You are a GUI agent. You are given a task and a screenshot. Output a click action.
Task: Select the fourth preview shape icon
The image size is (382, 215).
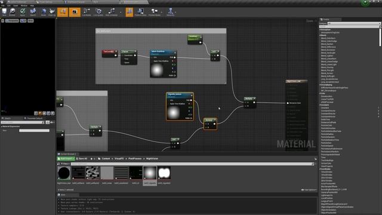pyautogui.click(x=48, y=113)
